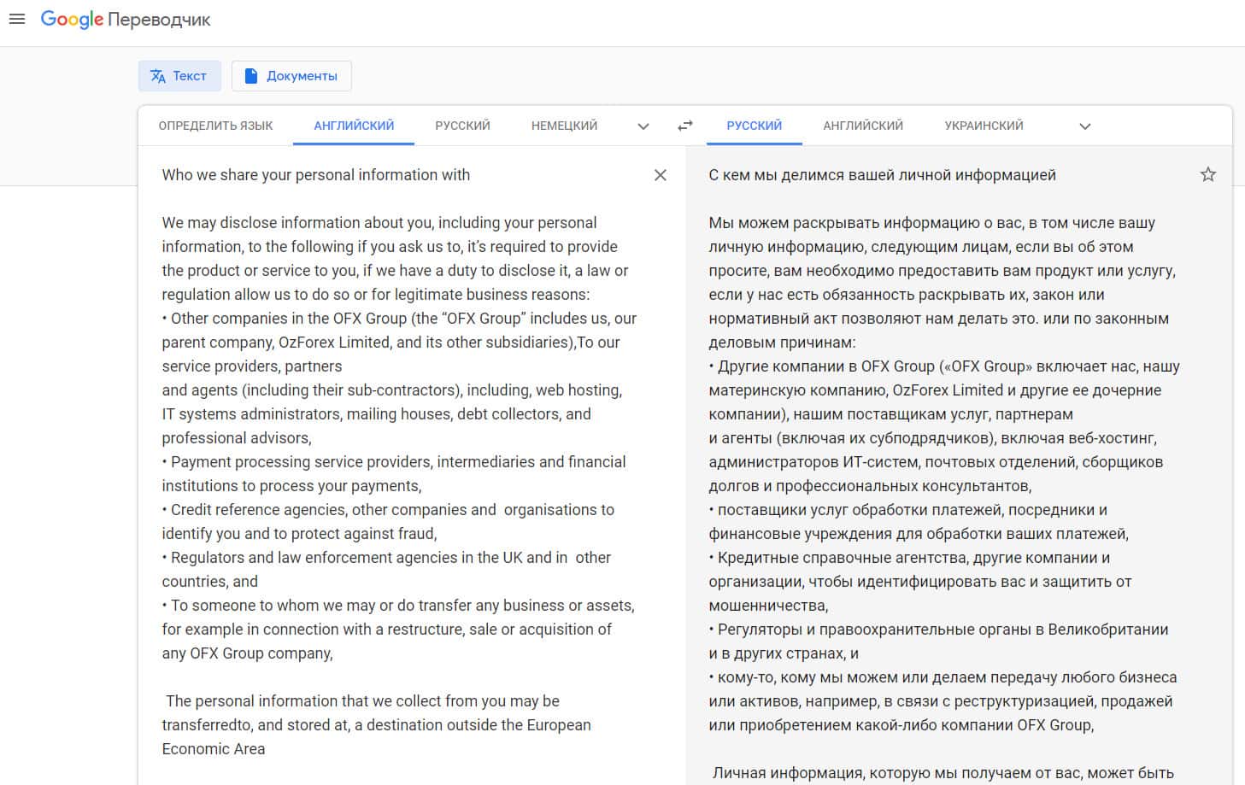Click source line "countries, and"
The width and height of the screenshot is (1245, 785).
(x=210, y=582)
